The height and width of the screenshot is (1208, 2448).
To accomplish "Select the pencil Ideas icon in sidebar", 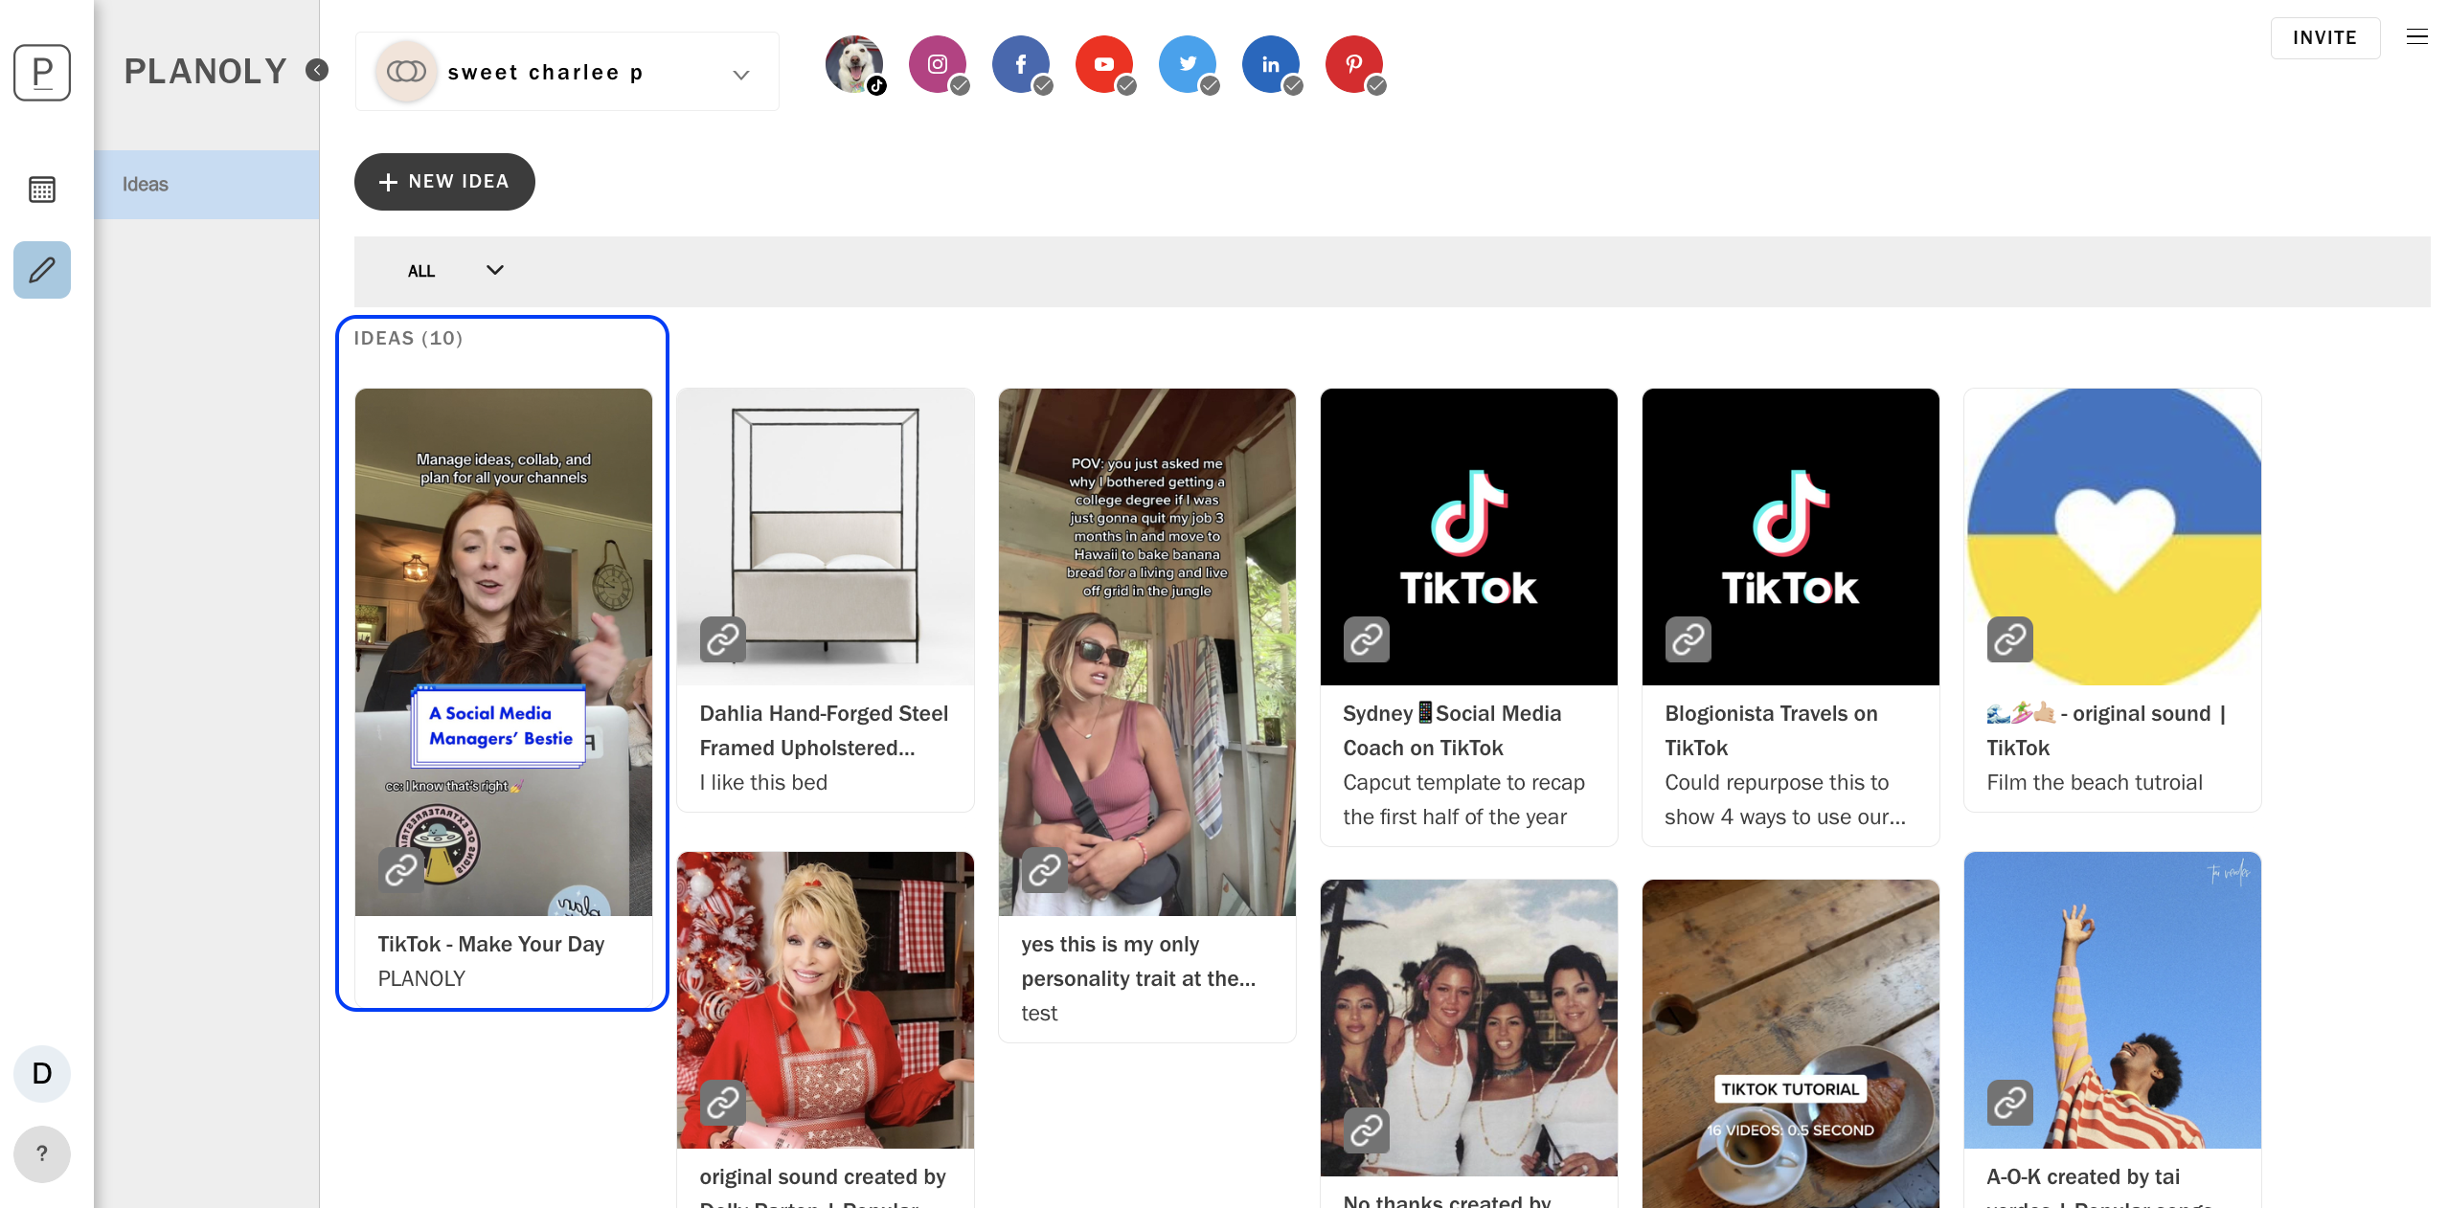I will coord(42,270).
